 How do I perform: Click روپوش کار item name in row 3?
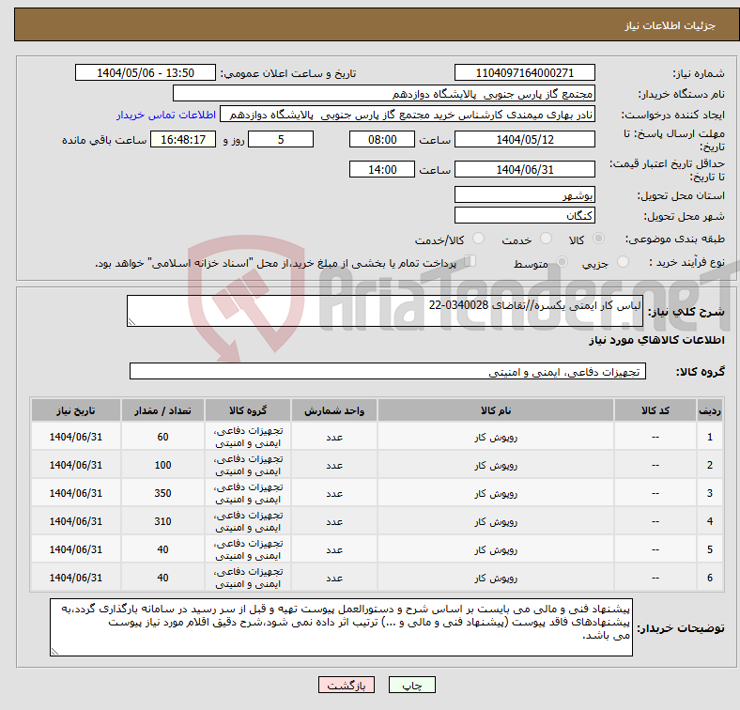[496, 493]
